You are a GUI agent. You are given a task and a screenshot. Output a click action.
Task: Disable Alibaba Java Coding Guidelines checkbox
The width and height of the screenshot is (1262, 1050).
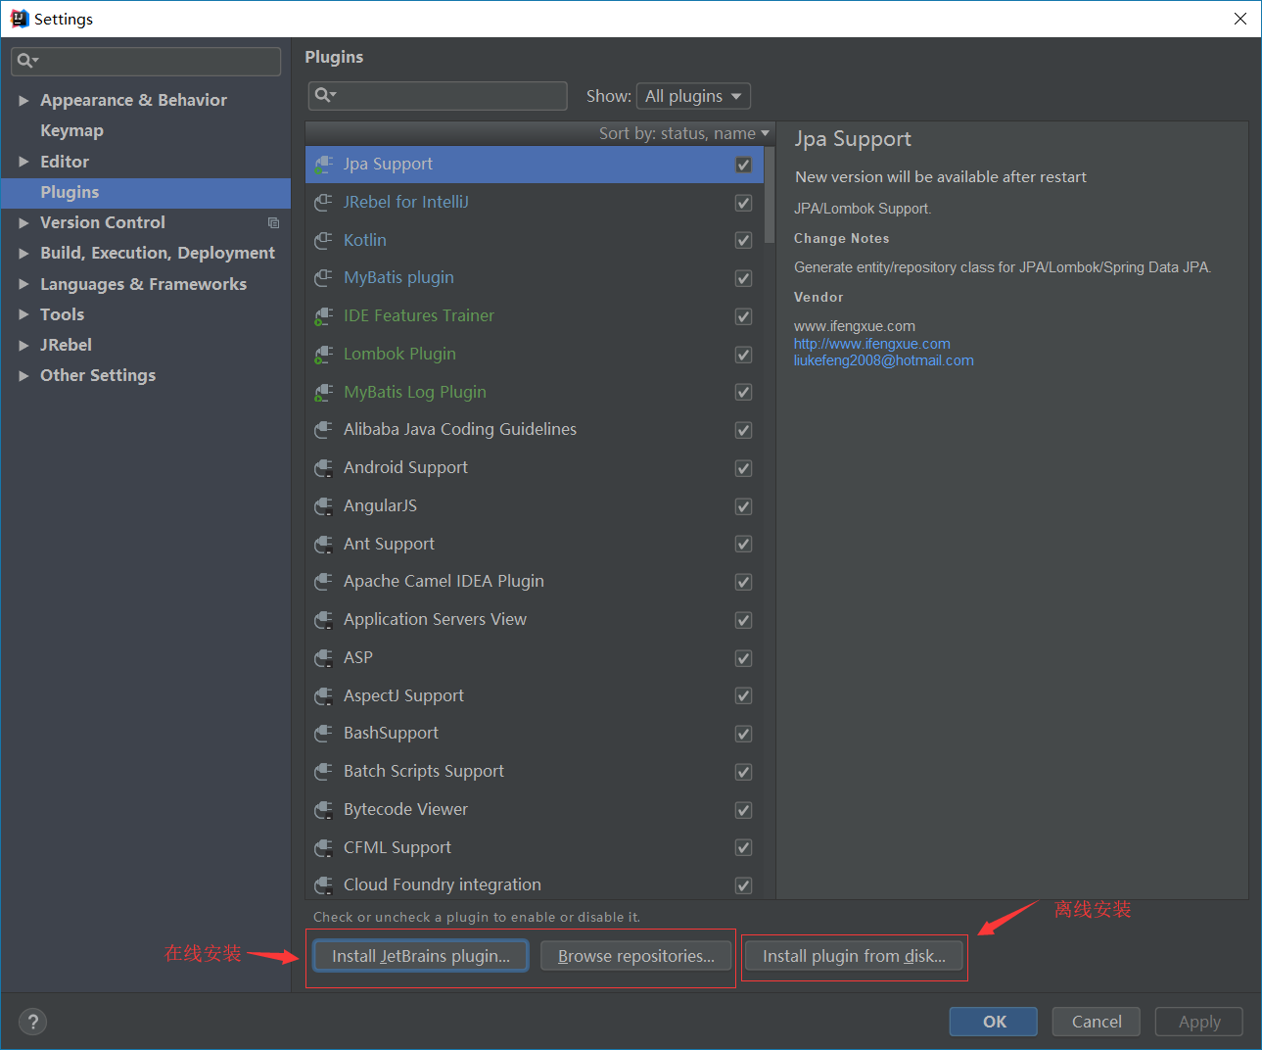(x=744, y=430)
